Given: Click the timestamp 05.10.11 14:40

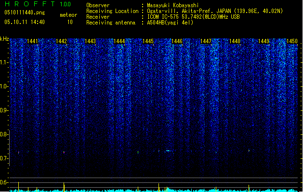Looking at the screenshot, I should (25, 22).
